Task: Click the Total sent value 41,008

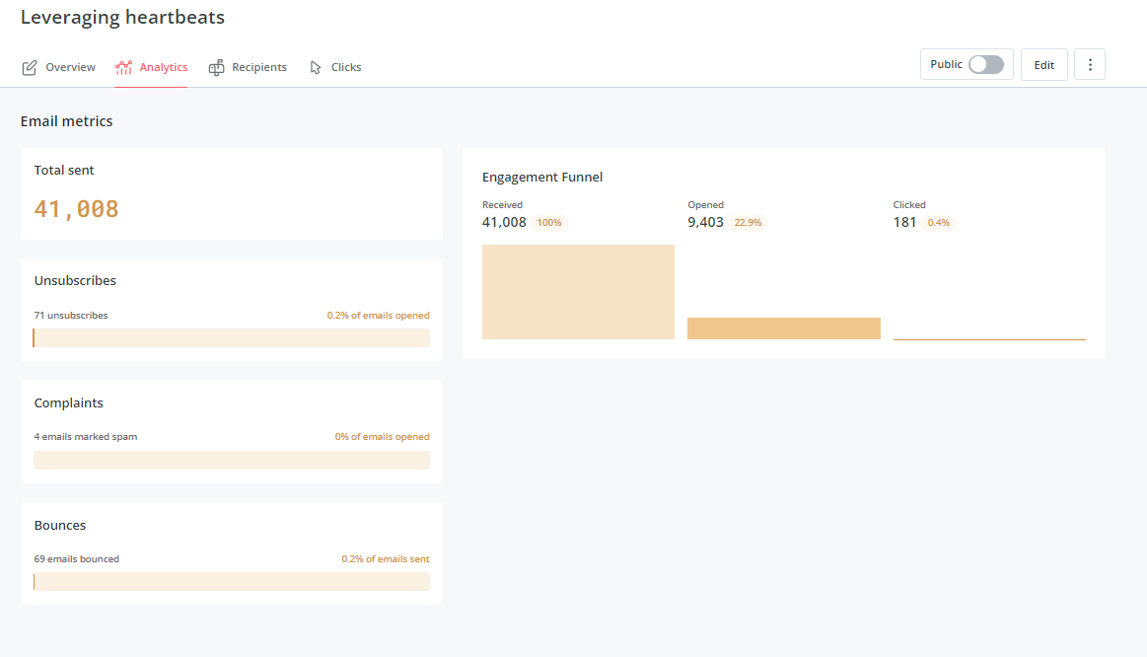Action: [x=76, y=208]
